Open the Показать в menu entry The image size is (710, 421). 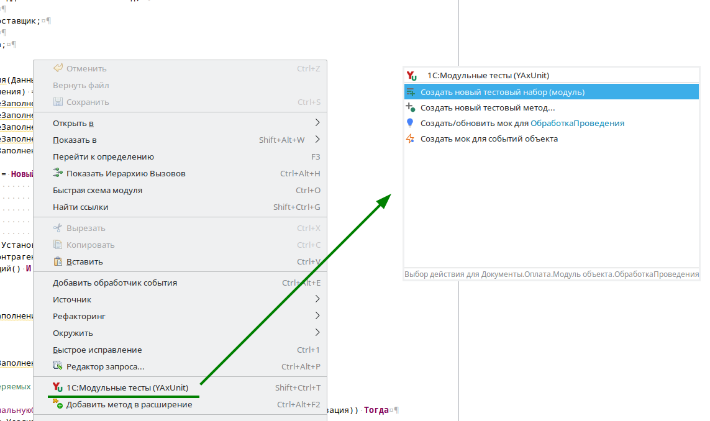coord(180,140)
